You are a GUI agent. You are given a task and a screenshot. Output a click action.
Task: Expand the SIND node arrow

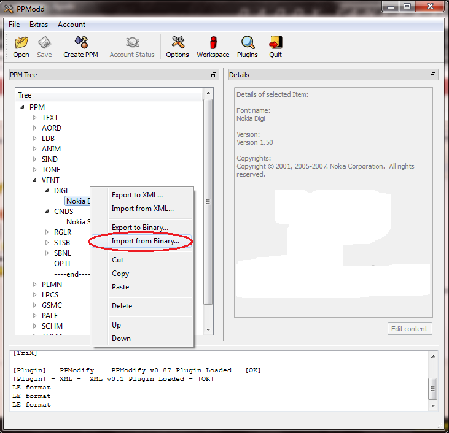(x=34, y=159)
